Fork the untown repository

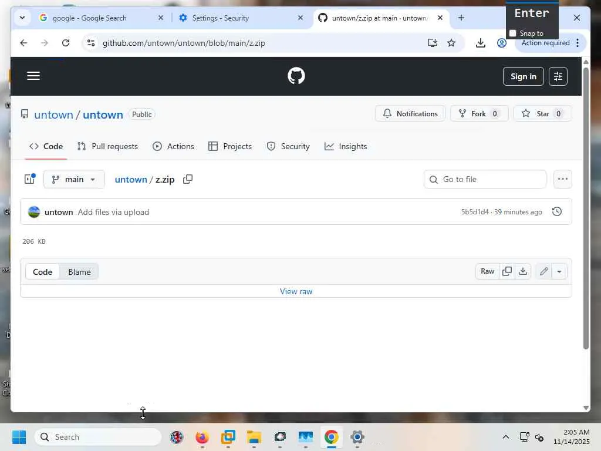479,113
